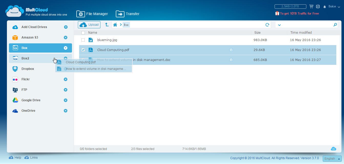Click the gift icon for free traffic

pos(277,14)
